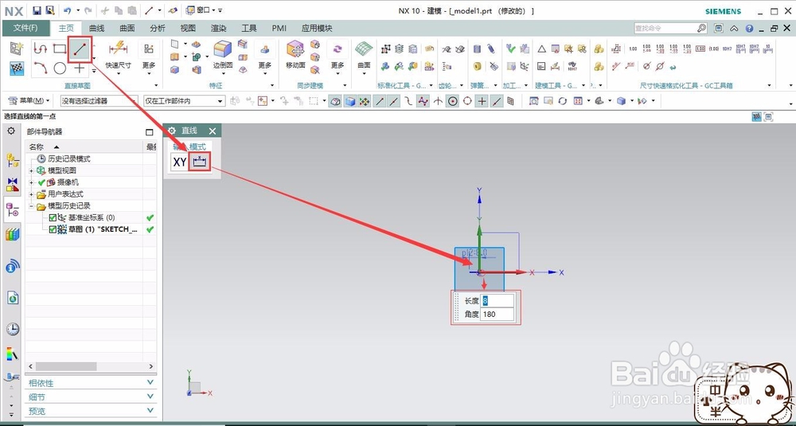
Task: Click the Save icon in quick access toolbar
Action: 37,10
